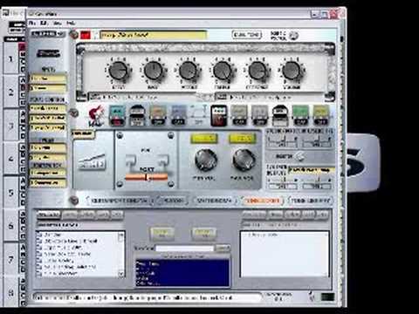Click the preset name yellow field
This screenshot has height=314, width=419.
tap(153, 35)
